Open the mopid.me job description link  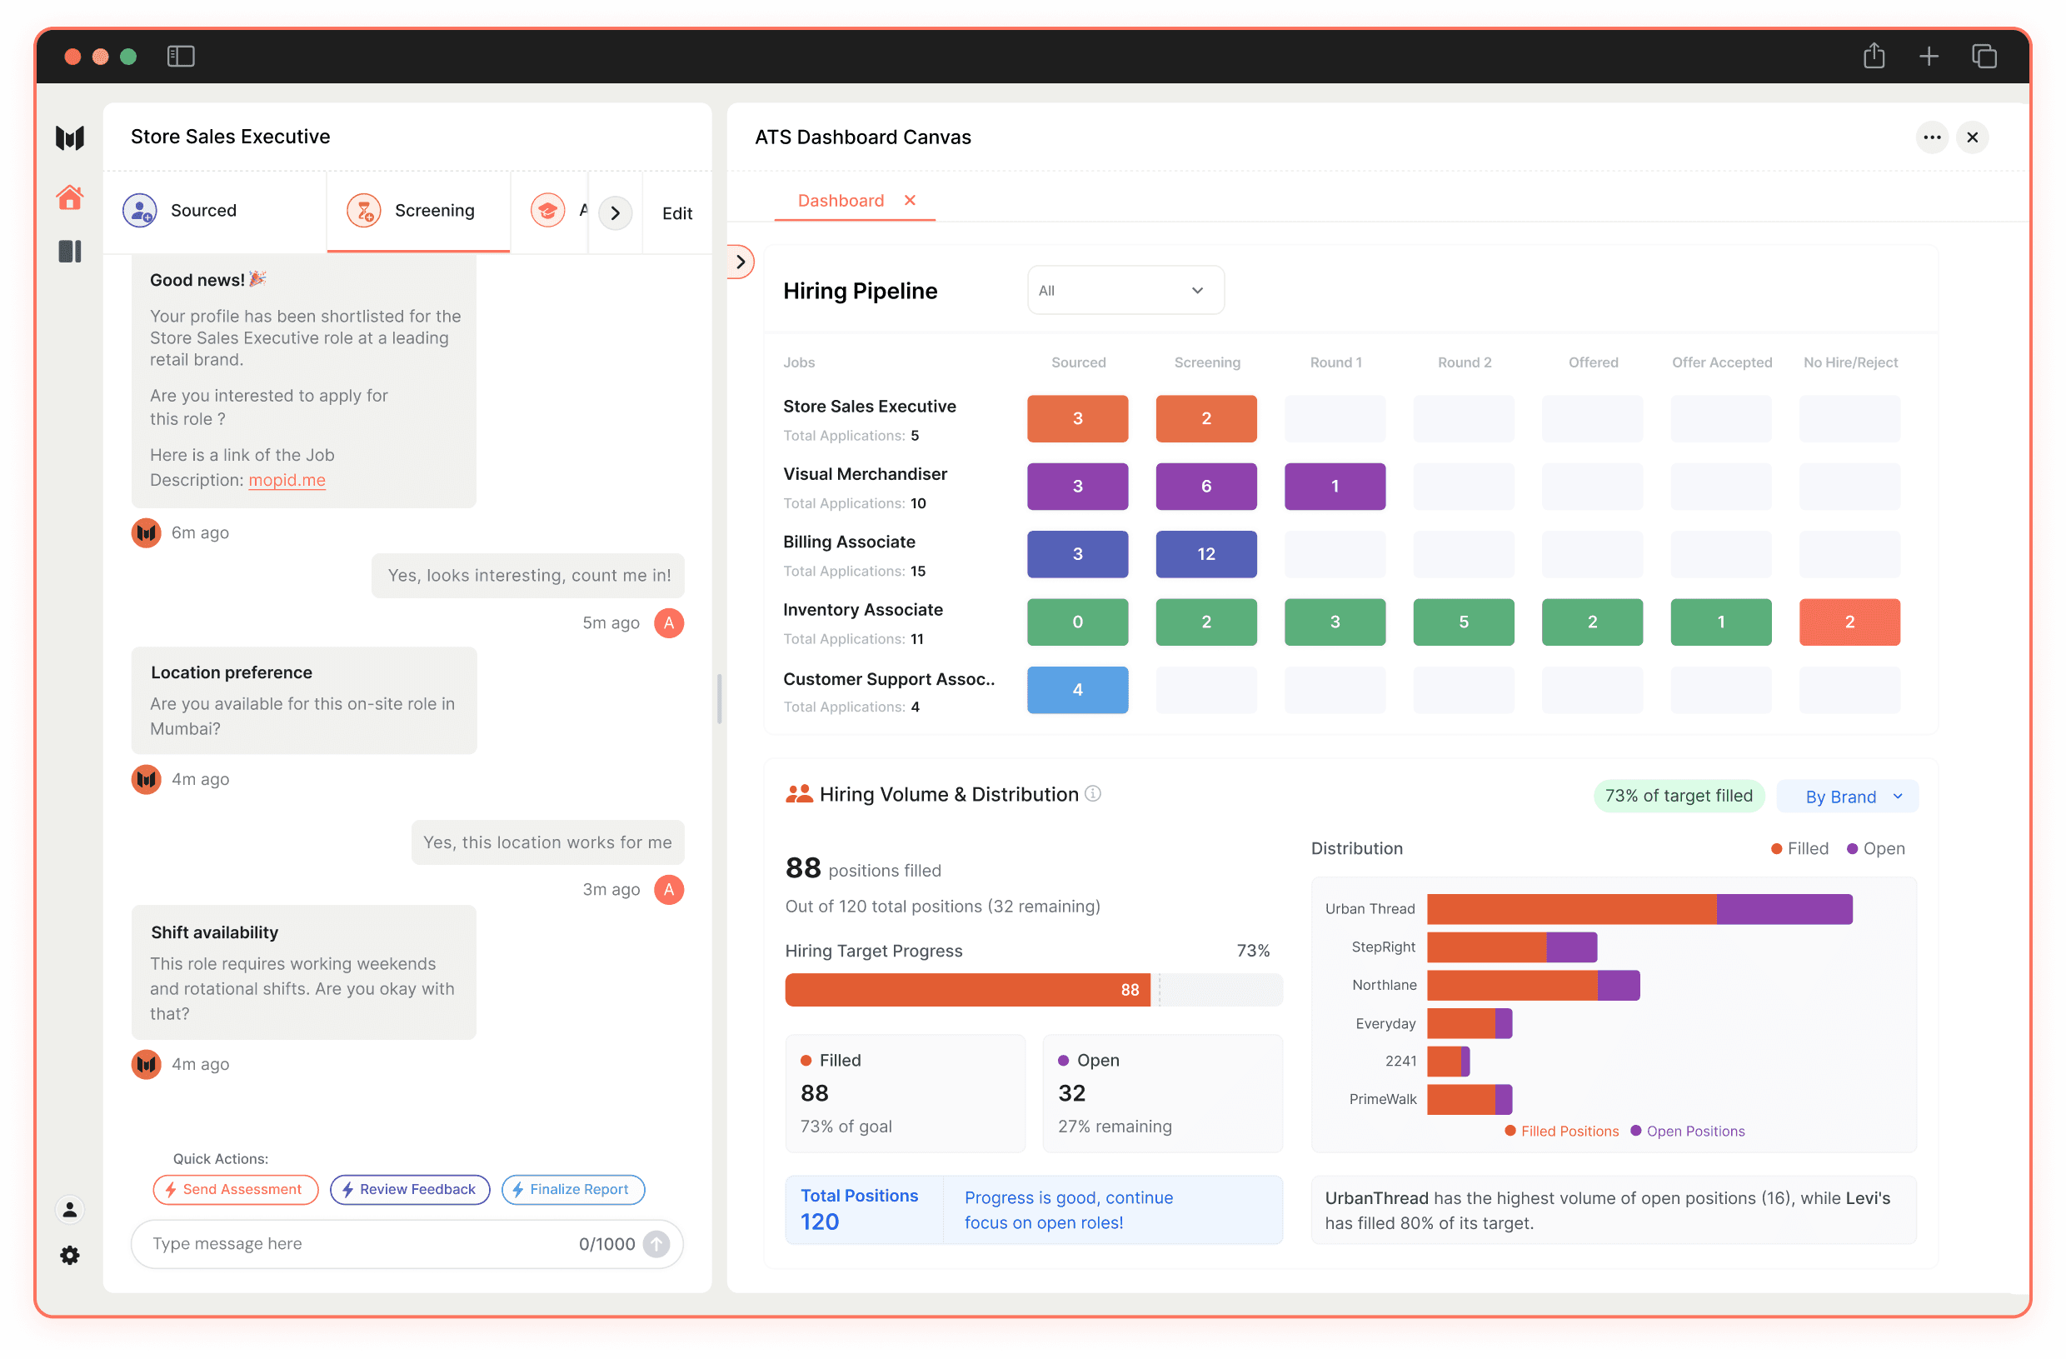click(287, 480)
